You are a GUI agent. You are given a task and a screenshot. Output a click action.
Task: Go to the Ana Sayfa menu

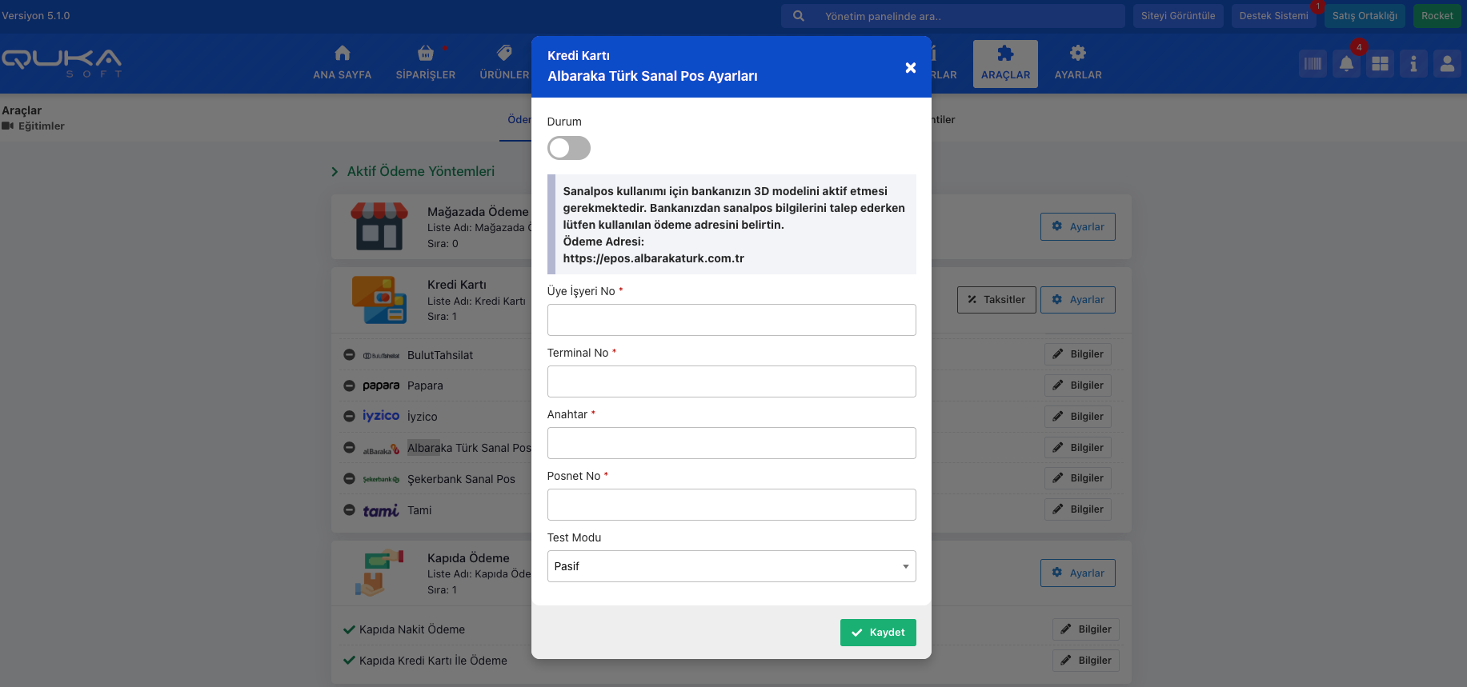tap(342, 63)
